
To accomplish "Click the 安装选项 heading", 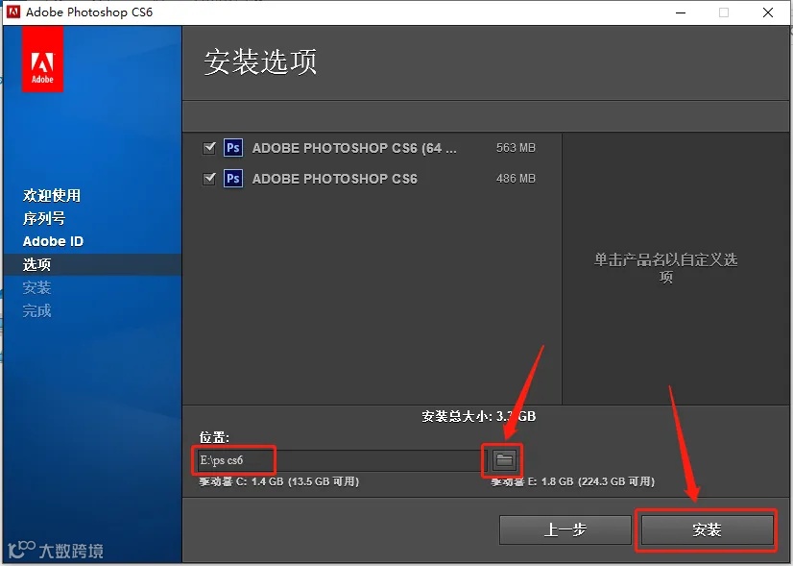I will pyautogui.click(x=260, y=62).
